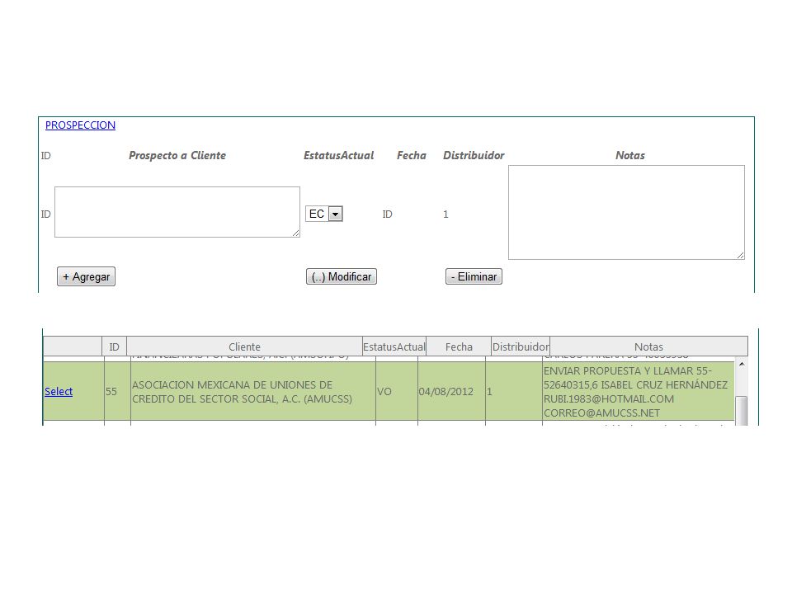The width and height of the screenshot is (792, 594).
Task: Click the EstatusActual form label
Action: tap(338, 156)
